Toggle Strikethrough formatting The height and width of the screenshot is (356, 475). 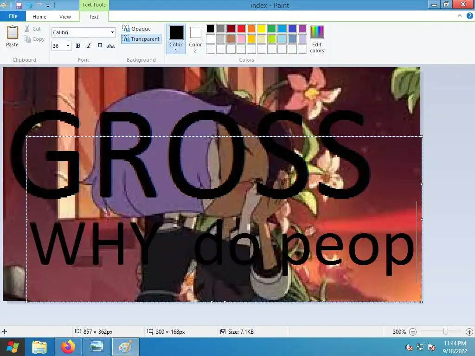coord(111,46)
